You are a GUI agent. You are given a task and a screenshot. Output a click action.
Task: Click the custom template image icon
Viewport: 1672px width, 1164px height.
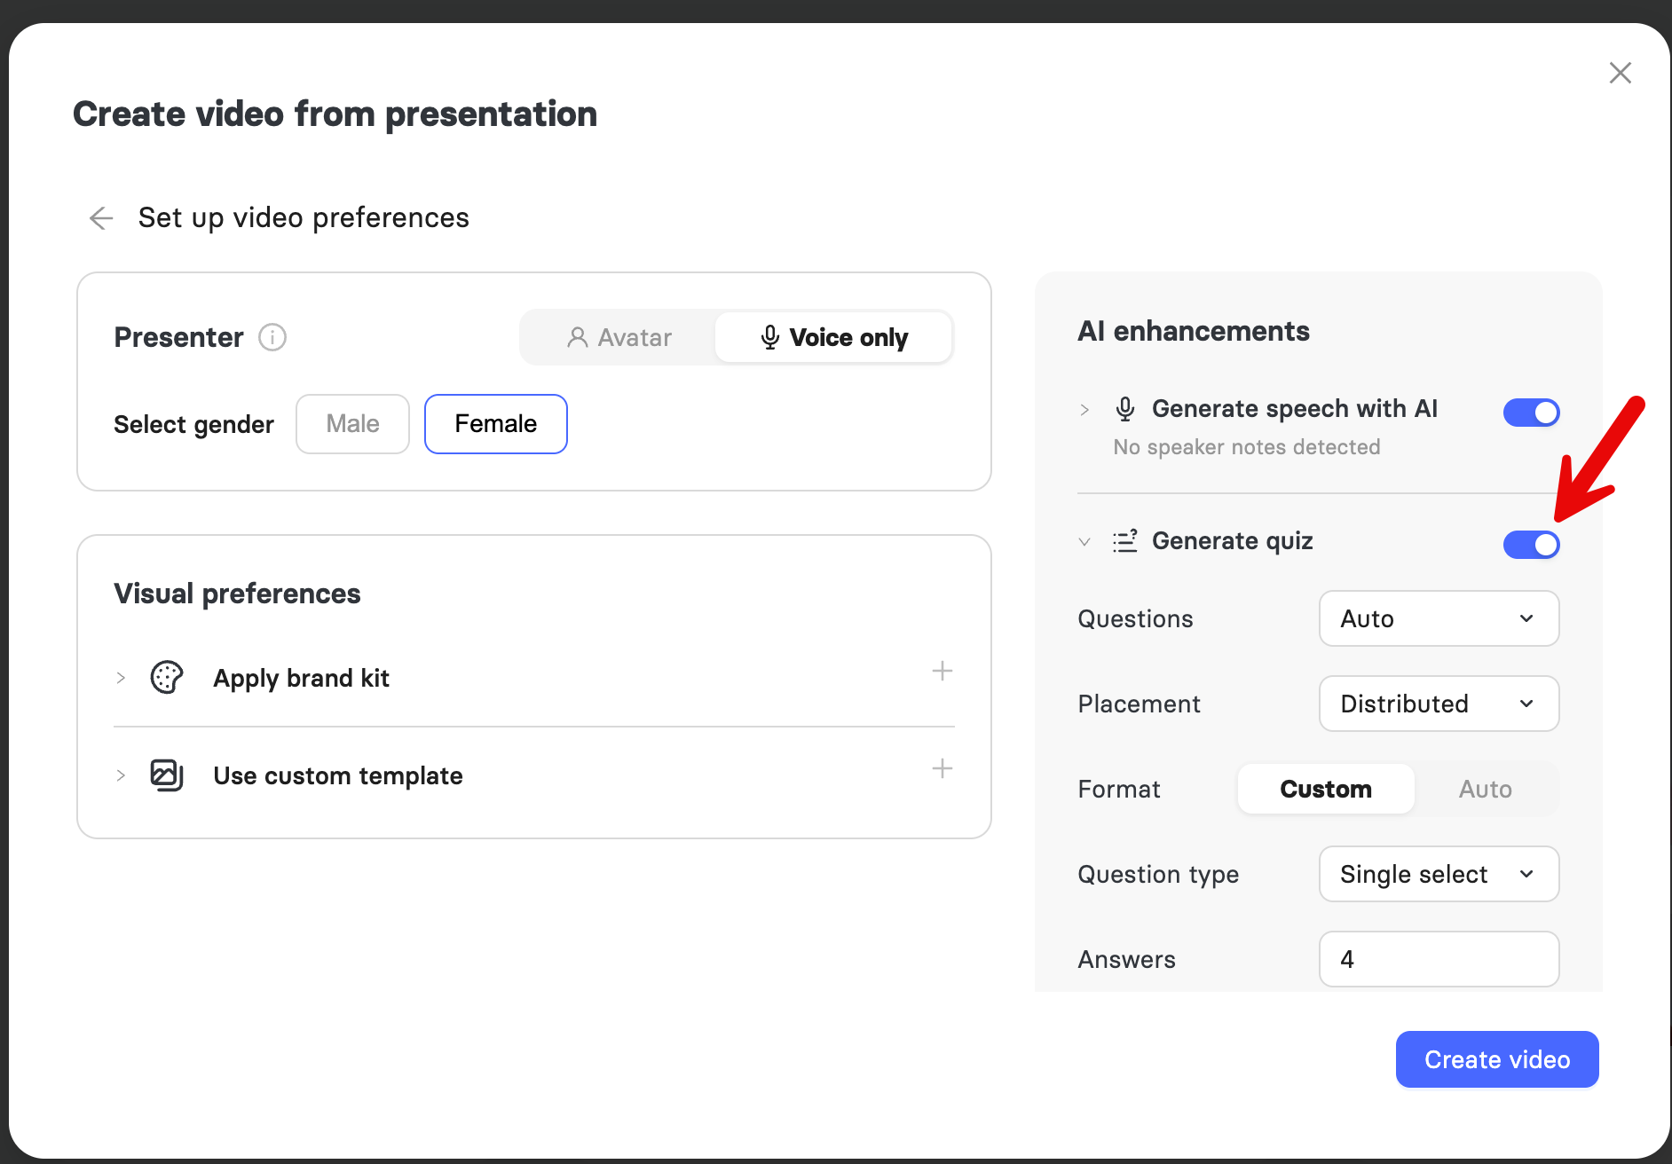[x=167, y=775]
